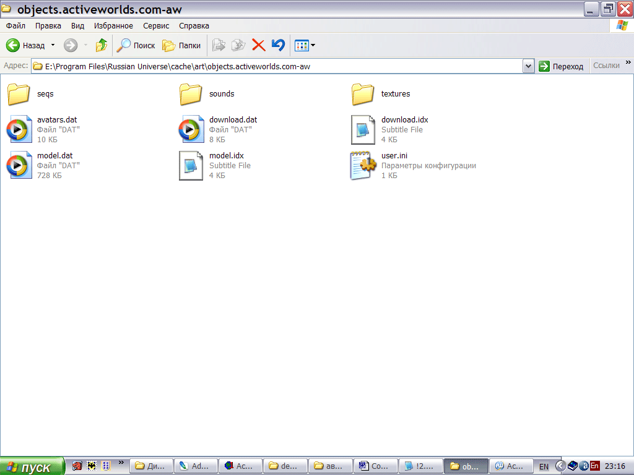Switch to the Ди... taskbar folder window
This screenshot has width=634, height=475.
[151, 466]
